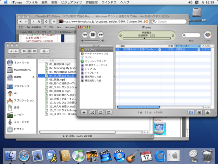Seek within the iTunes playback progress bar
Screen dimensions: 218x164
pyautogui.click(x=147, y=38)
